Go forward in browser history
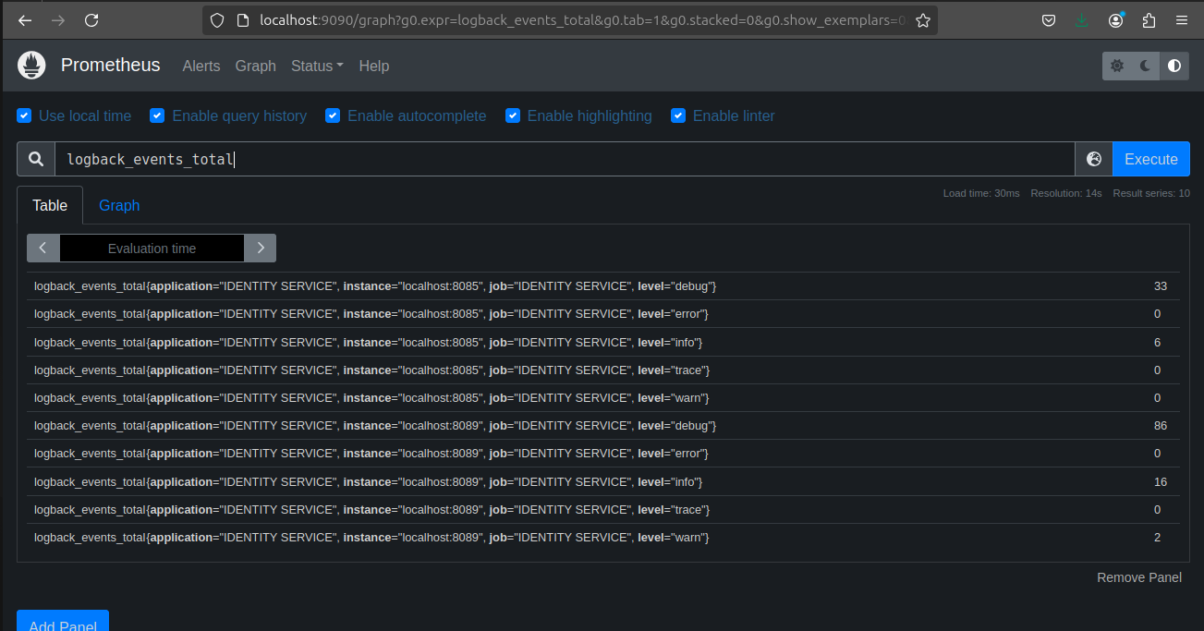The image size is (1204, 631). click(58, 20)
